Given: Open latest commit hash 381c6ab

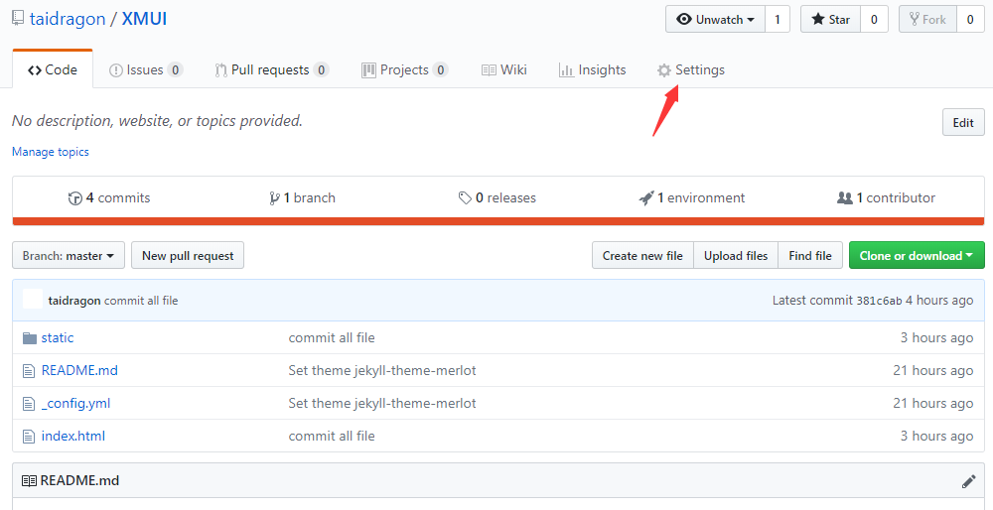Looking at the screenshot, I should tap(879, 301).
